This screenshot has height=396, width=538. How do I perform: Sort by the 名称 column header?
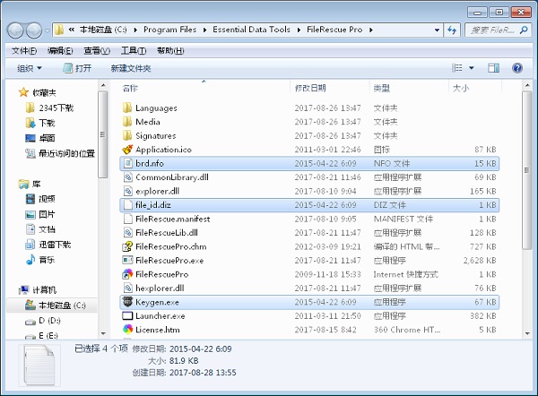click(204, 88)
